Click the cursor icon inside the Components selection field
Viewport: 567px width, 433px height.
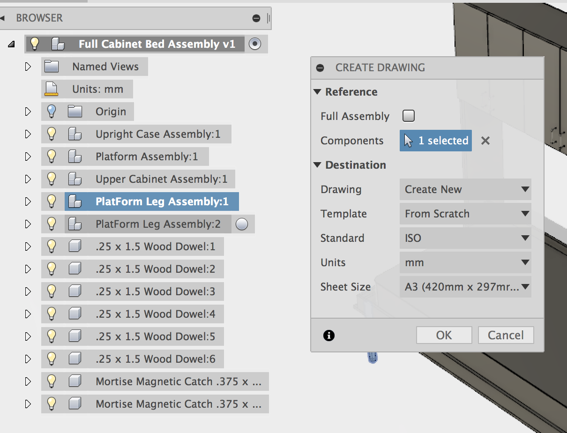(x=408, y=140)
